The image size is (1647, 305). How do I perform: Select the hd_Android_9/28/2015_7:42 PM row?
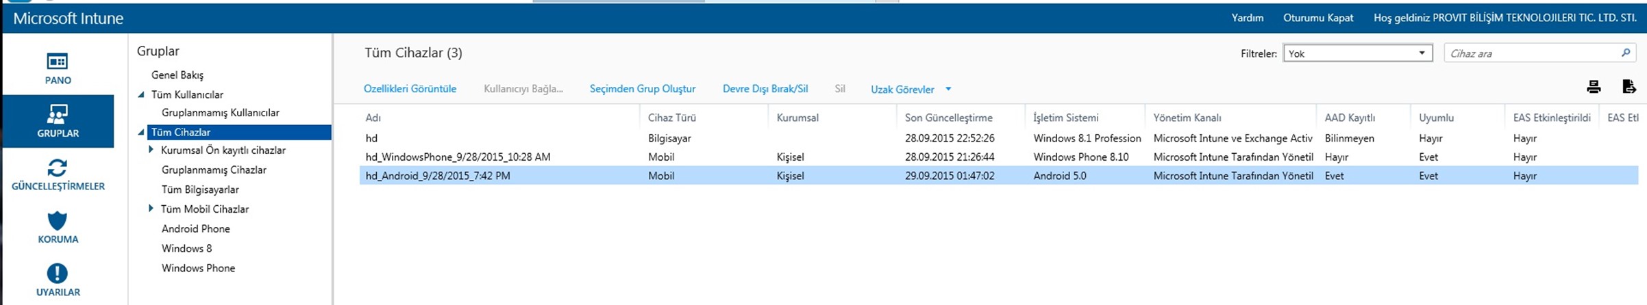click(999, 176)
